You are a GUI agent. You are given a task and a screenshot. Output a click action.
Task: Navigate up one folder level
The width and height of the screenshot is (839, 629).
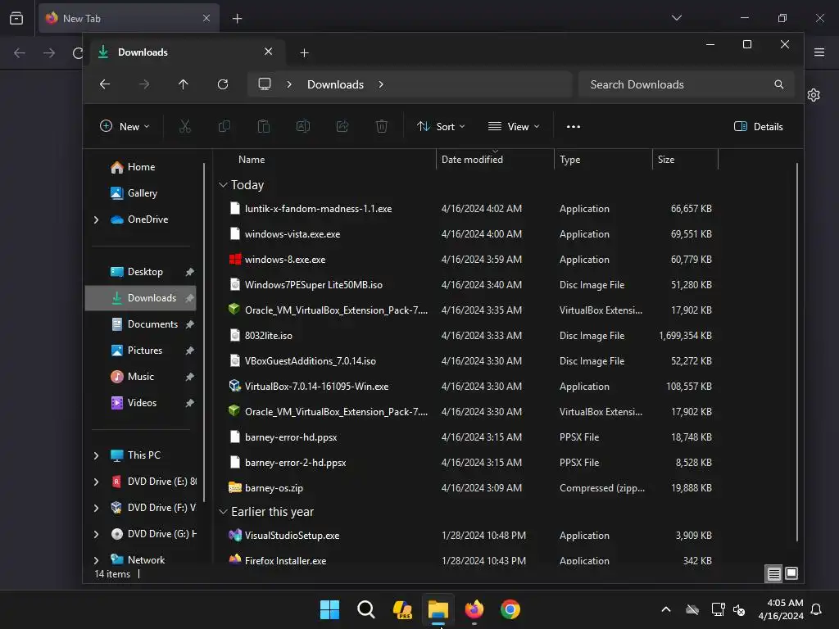[x=183, y=84]
